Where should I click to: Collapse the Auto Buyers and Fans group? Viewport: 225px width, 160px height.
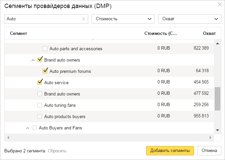point(27,128)
